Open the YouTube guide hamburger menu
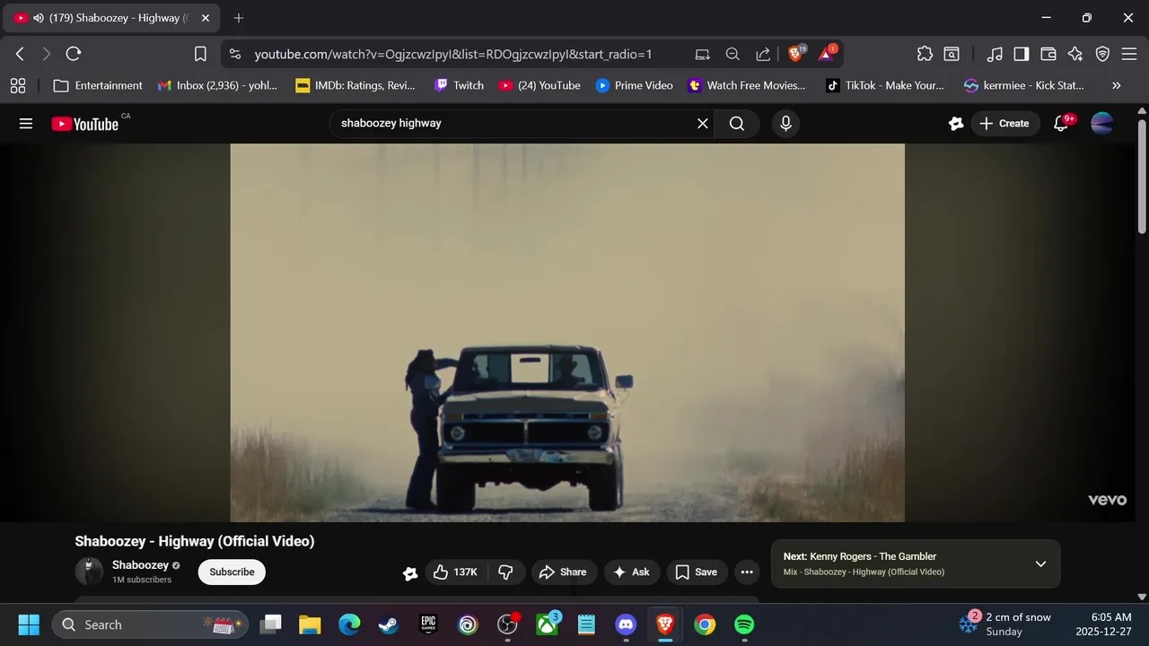Screen dimensions: 1149x646 point(26,124)
